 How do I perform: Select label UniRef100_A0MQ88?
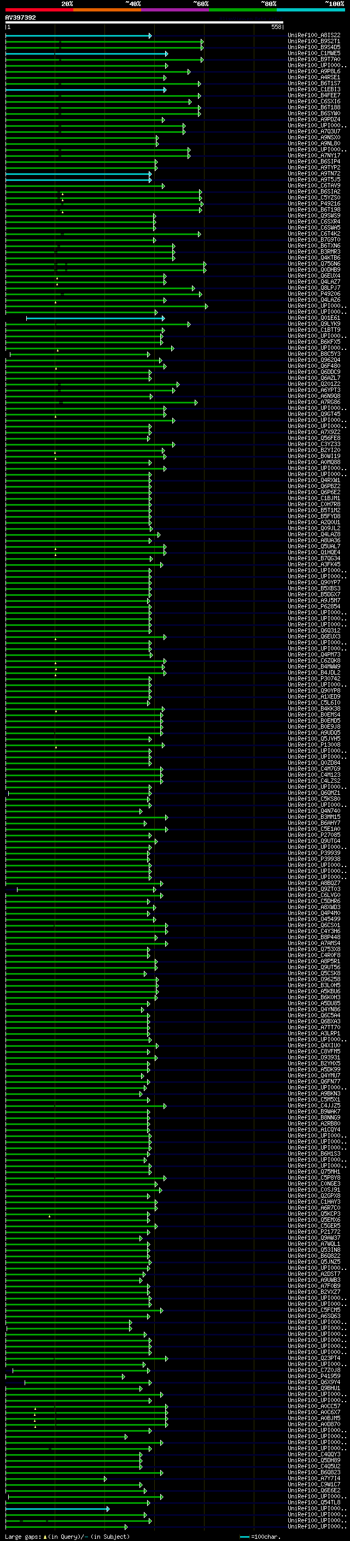(x=314, y=462)
